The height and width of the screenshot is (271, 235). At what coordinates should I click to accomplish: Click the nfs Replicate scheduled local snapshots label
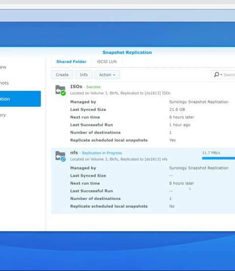[109, 206]
